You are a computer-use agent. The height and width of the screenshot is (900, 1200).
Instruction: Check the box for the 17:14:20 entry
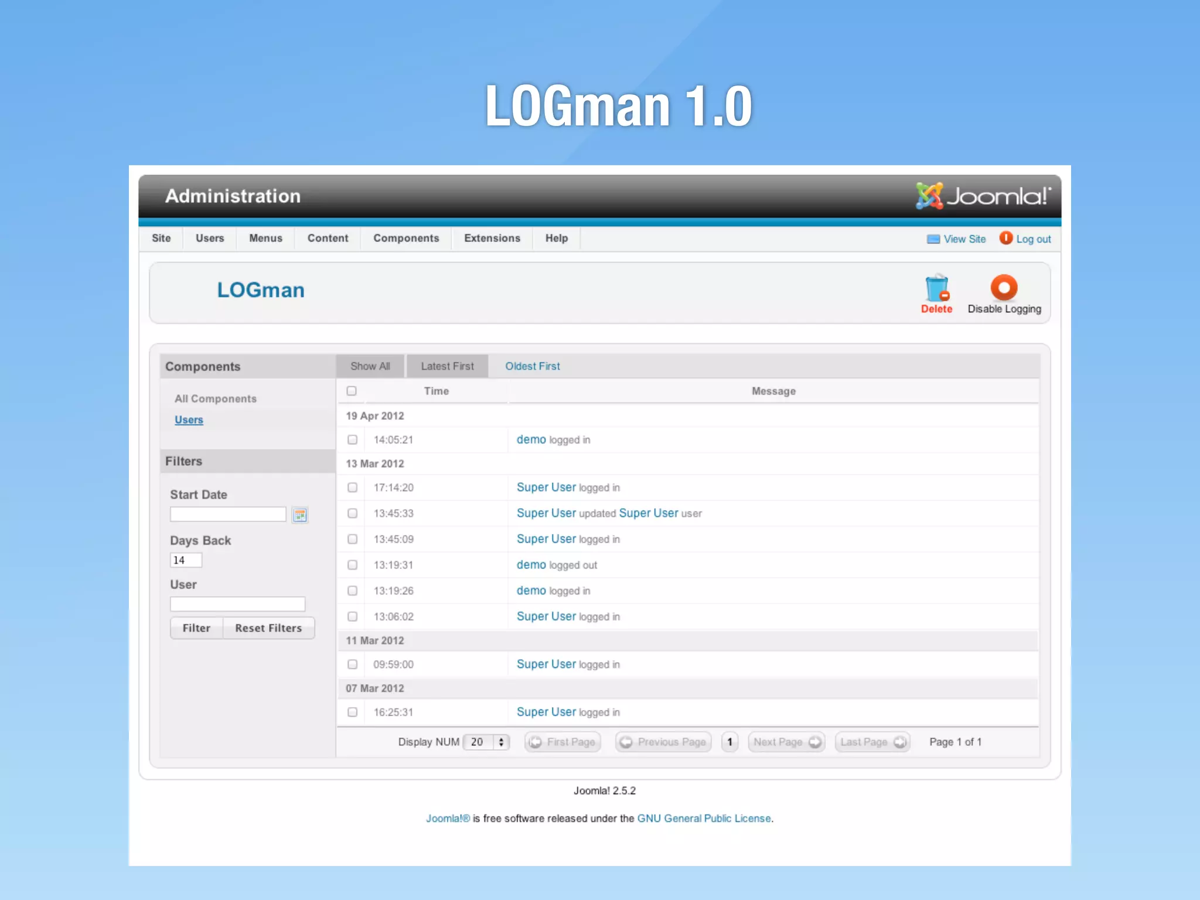(x=352, y=487)
